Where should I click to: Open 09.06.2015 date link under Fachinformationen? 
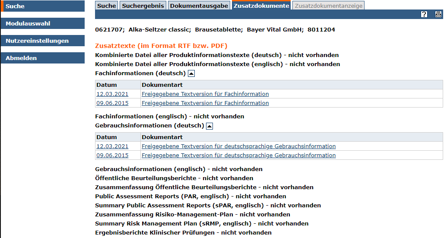pos(112,103)
